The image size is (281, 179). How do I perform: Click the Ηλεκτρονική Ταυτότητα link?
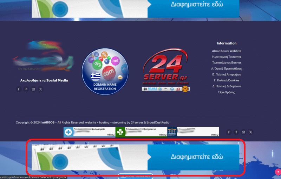click(x=227, y=57)
